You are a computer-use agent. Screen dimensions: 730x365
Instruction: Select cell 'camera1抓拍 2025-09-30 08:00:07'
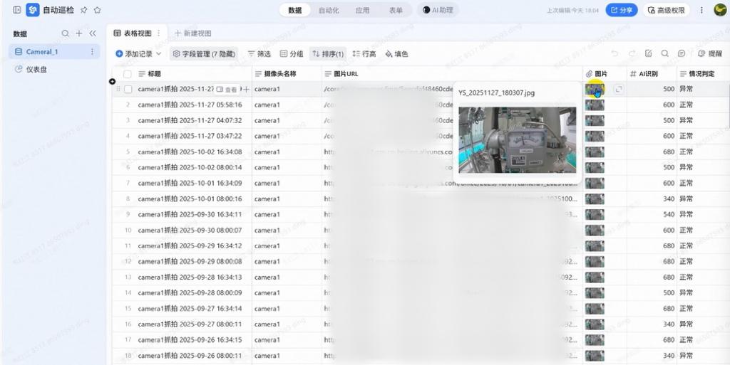[x=190, y=231]
